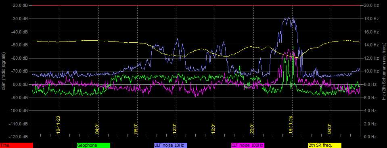Click the first 04:01 time label
This screenshot has width=387, height=148.
tap(97, 129)
